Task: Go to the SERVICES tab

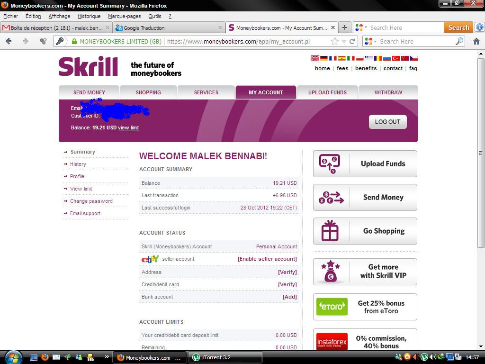Action: [x=206, y=92]
